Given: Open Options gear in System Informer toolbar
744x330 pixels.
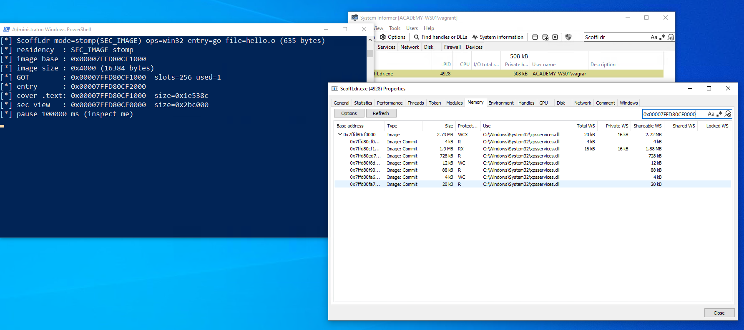Looking at the screenshot, I should point(392,37).
